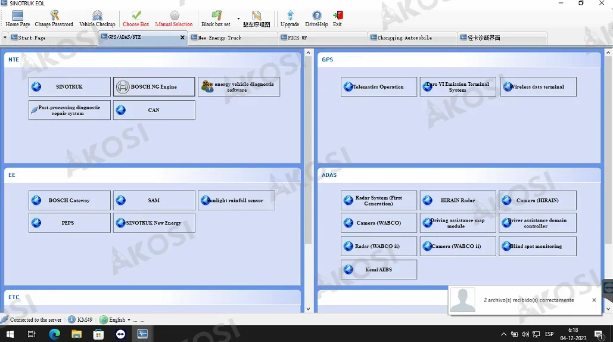Show hidden system tray icons

[503, 334]
